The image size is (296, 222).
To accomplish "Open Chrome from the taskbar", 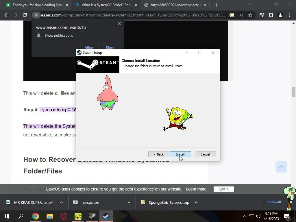I will tap(36, 216).
